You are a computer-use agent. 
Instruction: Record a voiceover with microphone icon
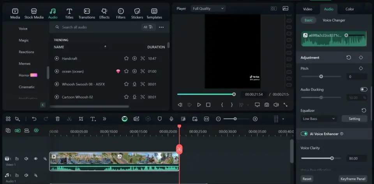click(x=171, y=119)
